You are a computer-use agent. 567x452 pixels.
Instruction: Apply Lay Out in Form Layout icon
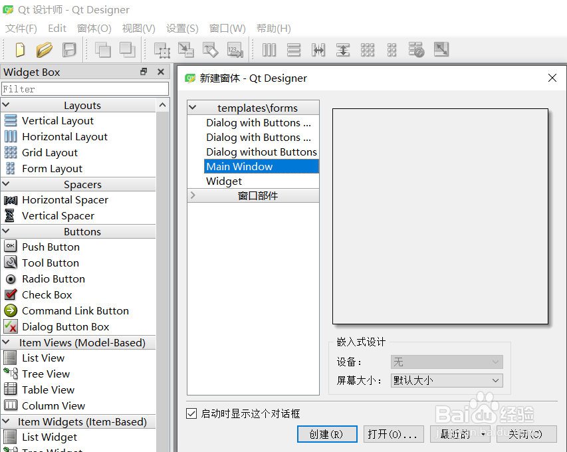(392, 50)
